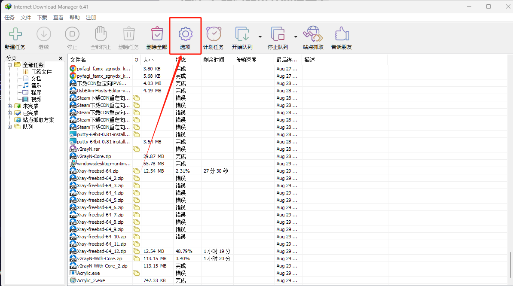Maximize the Internet Download Manager window

(489, 6)
